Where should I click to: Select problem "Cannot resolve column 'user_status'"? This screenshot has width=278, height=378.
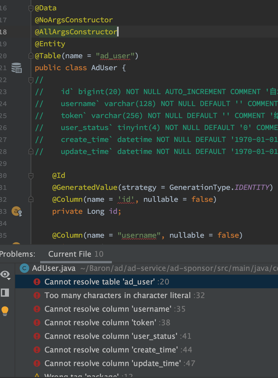(x=147, y=336)
